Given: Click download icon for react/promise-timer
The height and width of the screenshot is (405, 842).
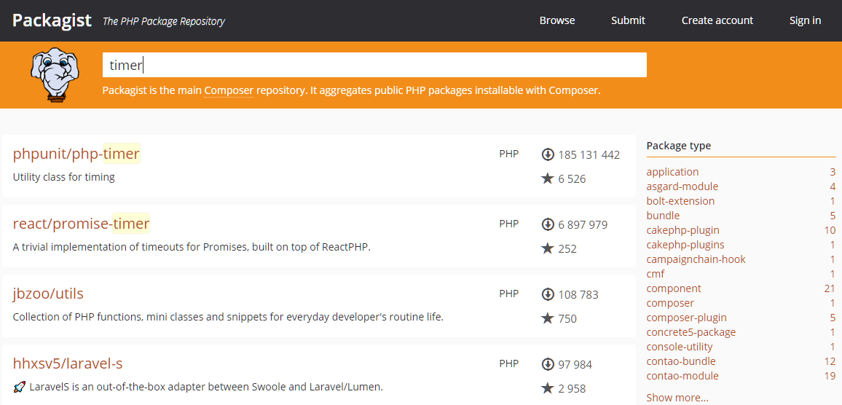Looking at the screenshot, I should point(548,224).
